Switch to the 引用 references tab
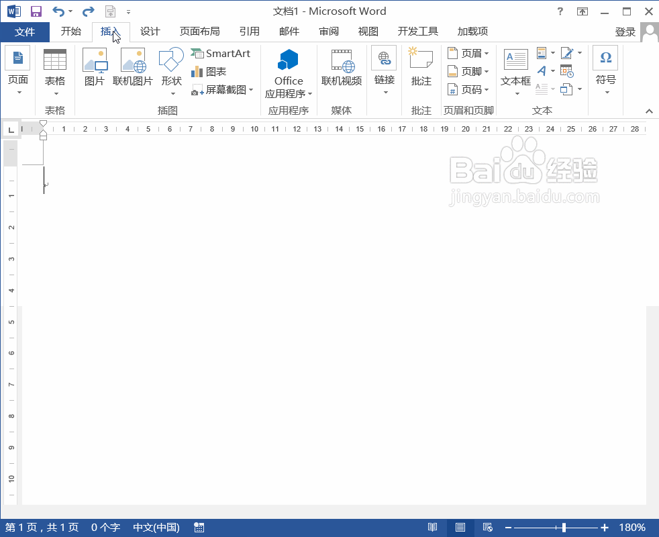This screenshot has height=537, width=659. pos(250,32)
